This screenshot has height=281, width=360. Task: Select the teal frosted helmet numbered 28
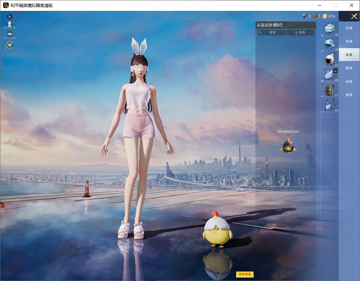330,44
